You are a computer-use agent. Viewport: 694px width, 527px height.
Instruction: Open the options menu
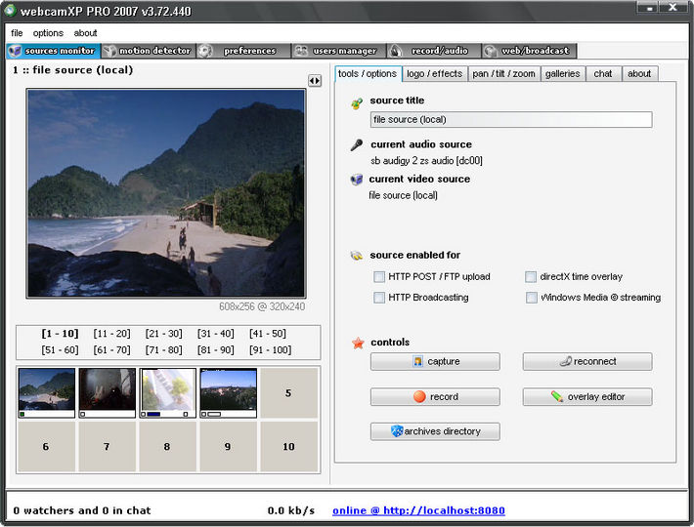(48, 33)
